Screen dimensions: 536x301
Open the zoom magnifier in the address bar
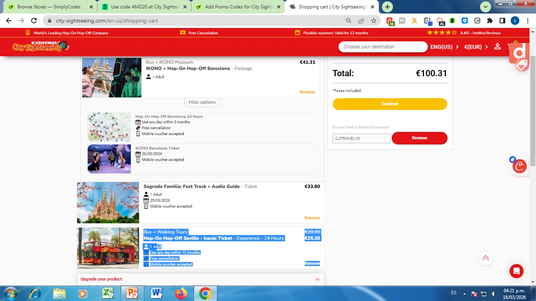(x=348, y=21)
